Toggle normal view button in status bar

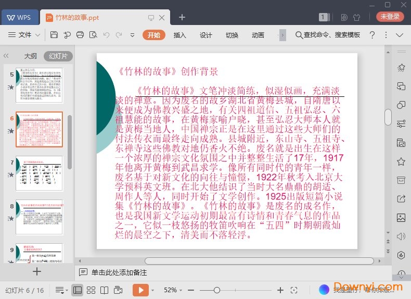point(77,290)
